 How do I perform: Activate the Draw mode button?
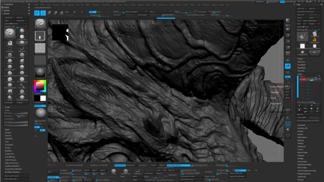click(43, 13)
